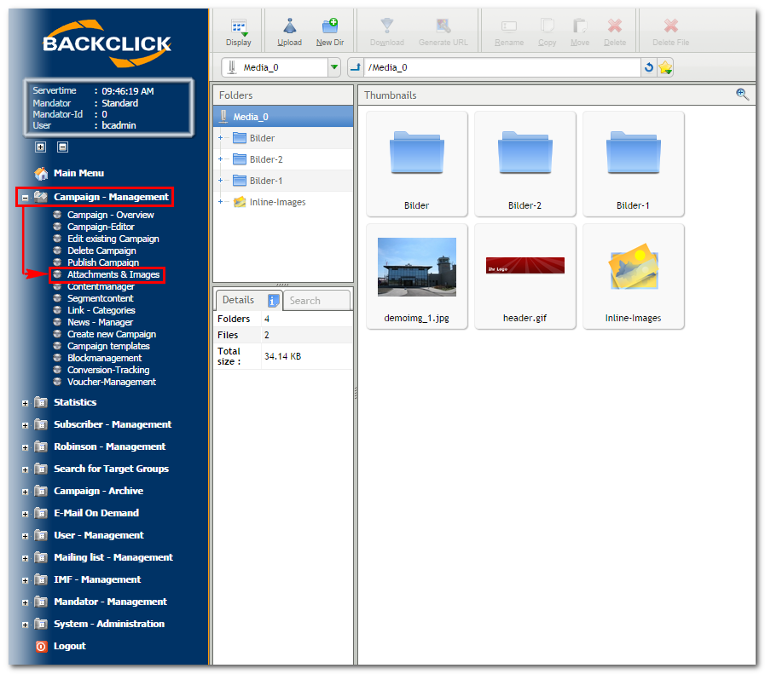The width and height of the screenshot is (765, 674).
Task: Expand the Bilder folder in tree
Action: tap(220, 138)
